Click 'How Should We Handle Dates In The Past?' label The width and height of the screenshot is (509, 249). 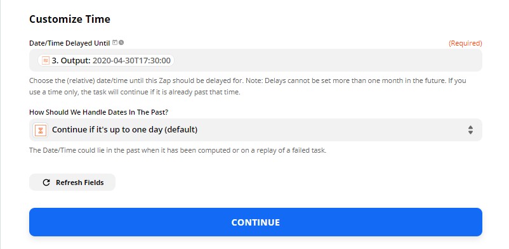pos(98,112)
